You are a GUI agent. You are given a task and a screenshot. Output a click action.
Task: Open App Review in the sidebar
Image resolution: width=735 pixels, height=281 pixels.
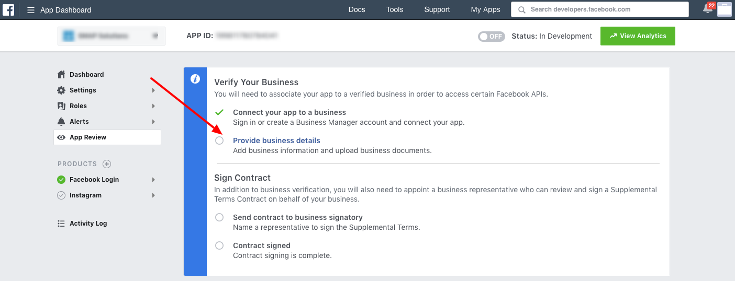(x=107, y=137)
